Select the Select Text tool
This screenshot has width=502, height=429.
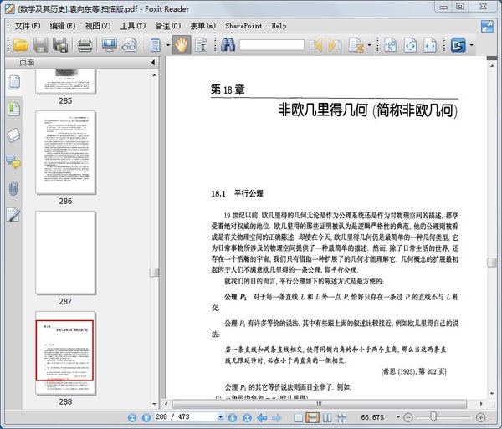201,45
